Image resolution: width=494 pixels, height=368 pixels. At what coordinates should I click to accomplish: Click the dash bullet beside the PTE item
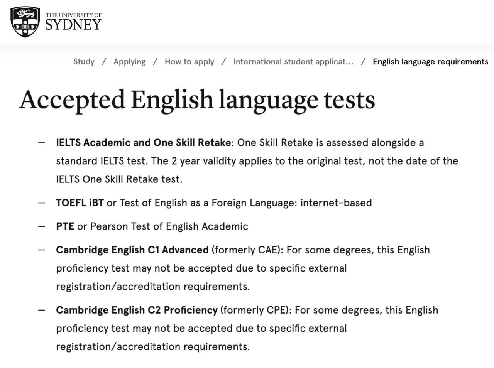(41, 226)
